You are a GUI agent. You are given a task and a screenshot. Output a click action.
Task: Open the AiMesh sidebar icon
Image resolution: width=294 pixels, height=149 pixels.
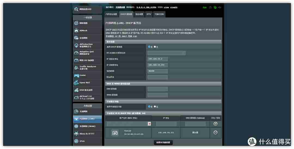coord(76,30)
